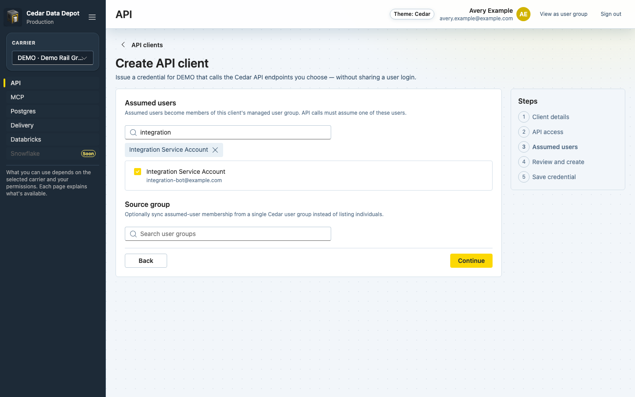Click the Assumed users step label in Steps

555,147
